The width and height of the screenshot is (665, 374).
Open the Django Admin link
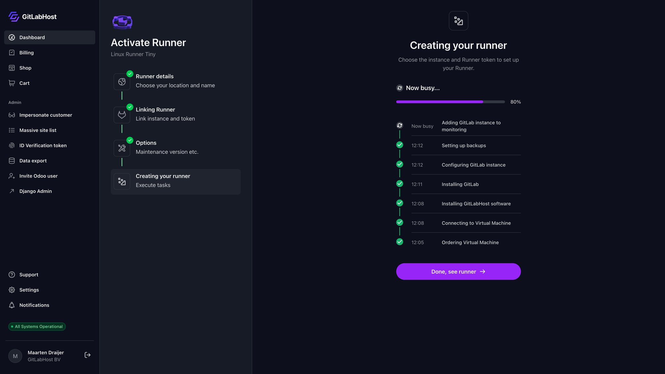pos(35,191)
